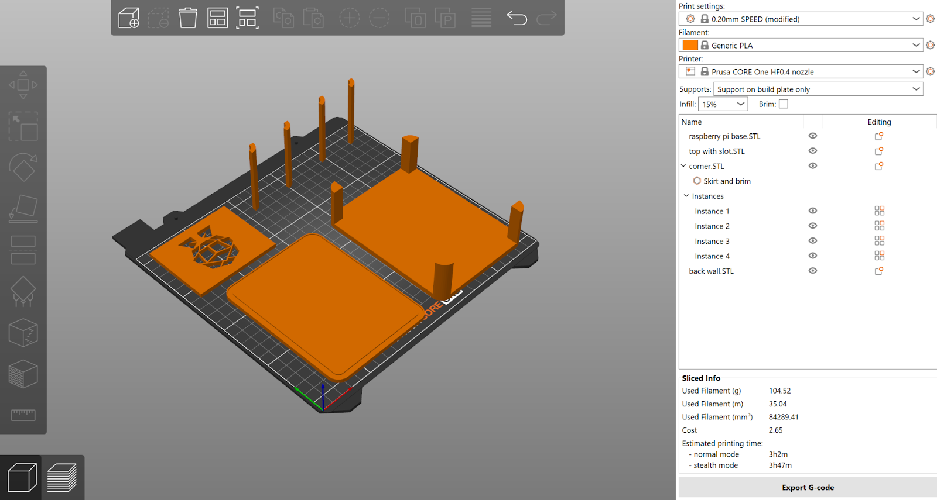Image resolution: width=937 pixels, height=500 pixels.
Task: Collapse the Instances group
Action: 686,196
